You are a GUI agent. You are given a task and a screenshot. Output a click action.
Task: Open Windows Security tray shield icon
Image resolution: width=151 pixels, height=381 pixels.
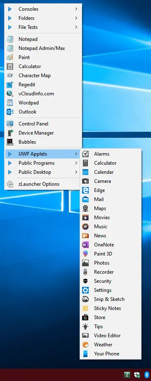pos(137,375)
